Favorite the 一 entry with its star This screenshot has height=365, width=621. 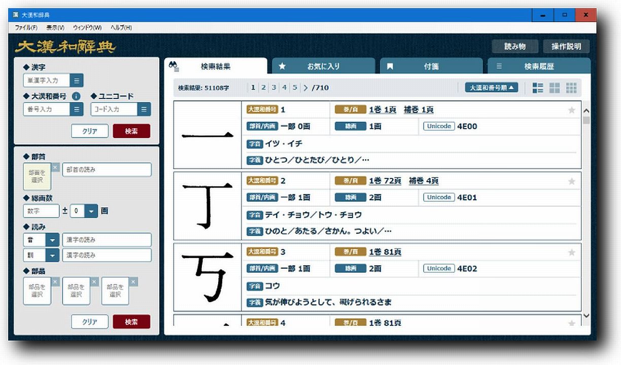point(572,110)
